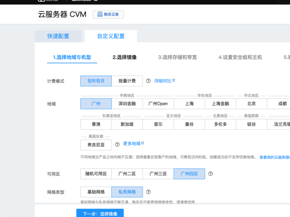The height and width of the screenshot is (217, 290).
Task: Select the 深圳金融 region
Action: pos(127,104)
